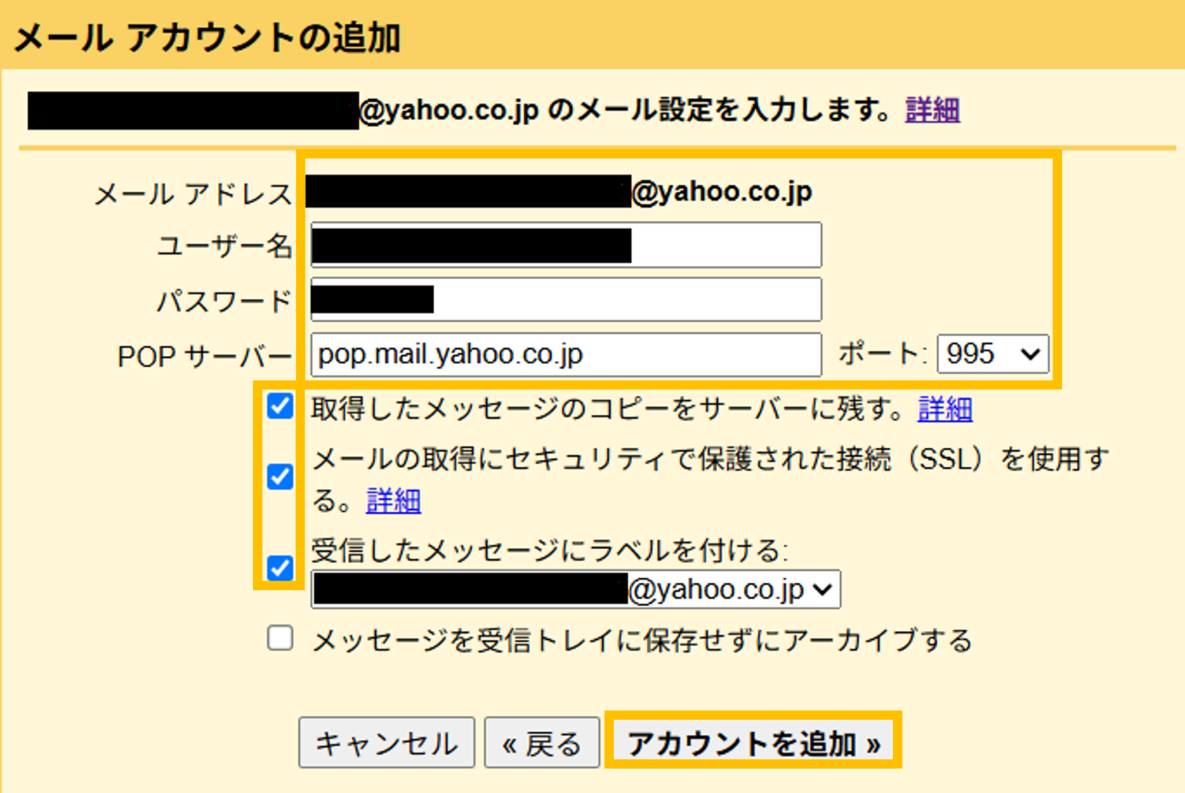The width and height of the screenshot is (1185, 793).
Task: Click the パスワード input field
Action: point(566,300)
